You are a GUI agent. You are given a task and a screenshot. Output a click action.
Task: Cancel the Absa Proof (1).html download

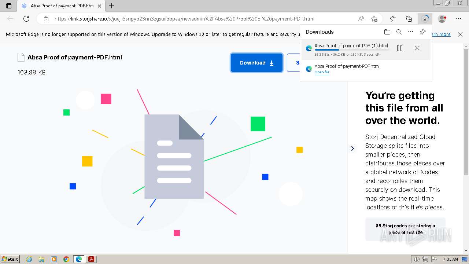click(417, 48)
